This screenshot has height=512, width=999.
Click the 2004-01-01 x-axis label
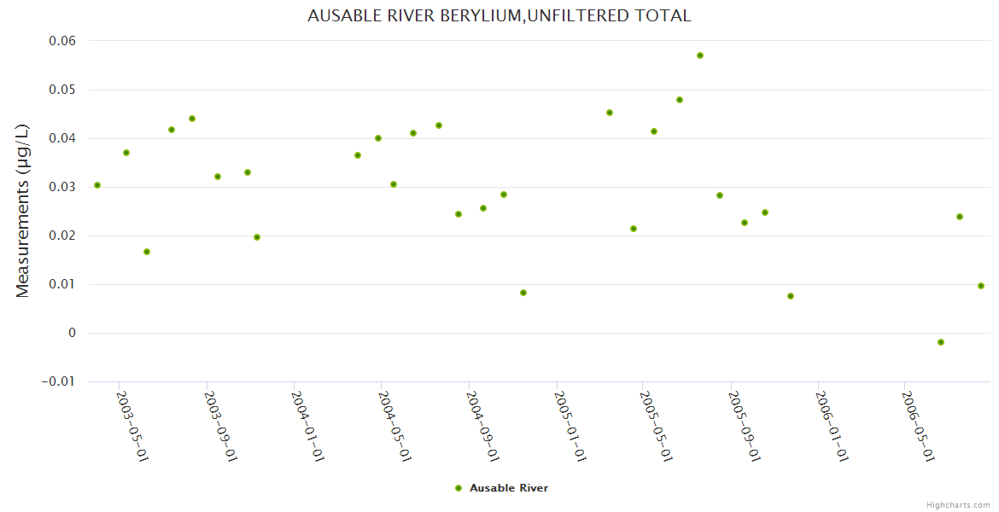(x=308, y=425)
